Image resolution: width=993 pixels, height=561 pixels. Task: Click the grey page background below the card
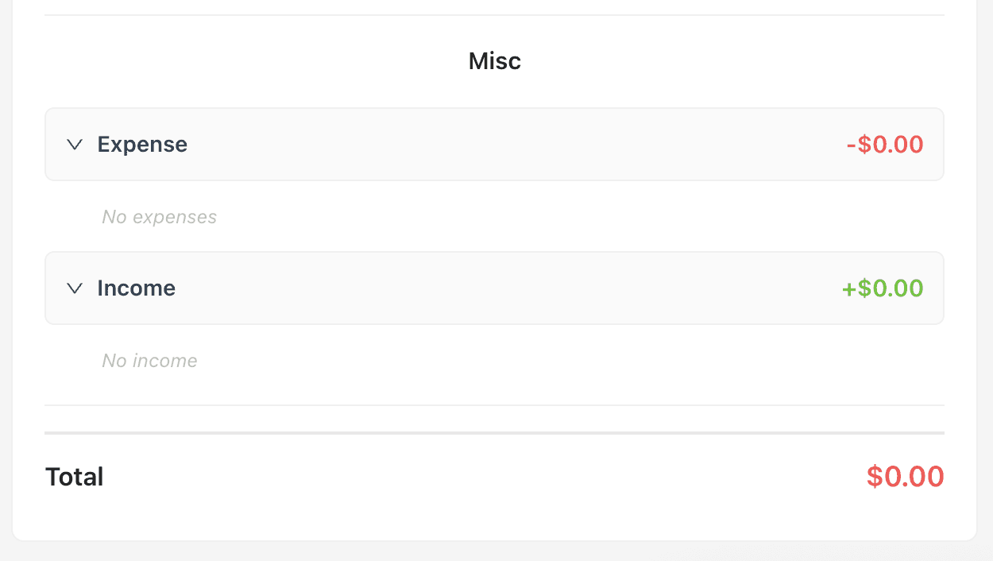tap(494, 552)
